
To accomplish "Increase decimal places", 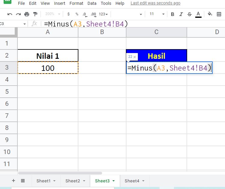I will pos(93,14).
